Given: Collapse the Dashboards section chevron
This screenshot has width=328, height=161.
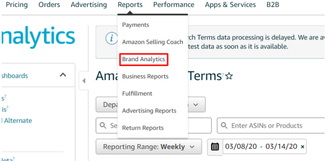Looking at the screenshot, I should 63,75.
